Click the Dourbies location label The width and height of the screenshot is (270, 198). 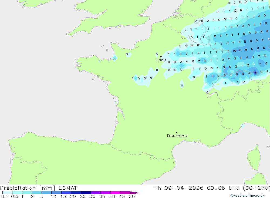click(177, 136)
